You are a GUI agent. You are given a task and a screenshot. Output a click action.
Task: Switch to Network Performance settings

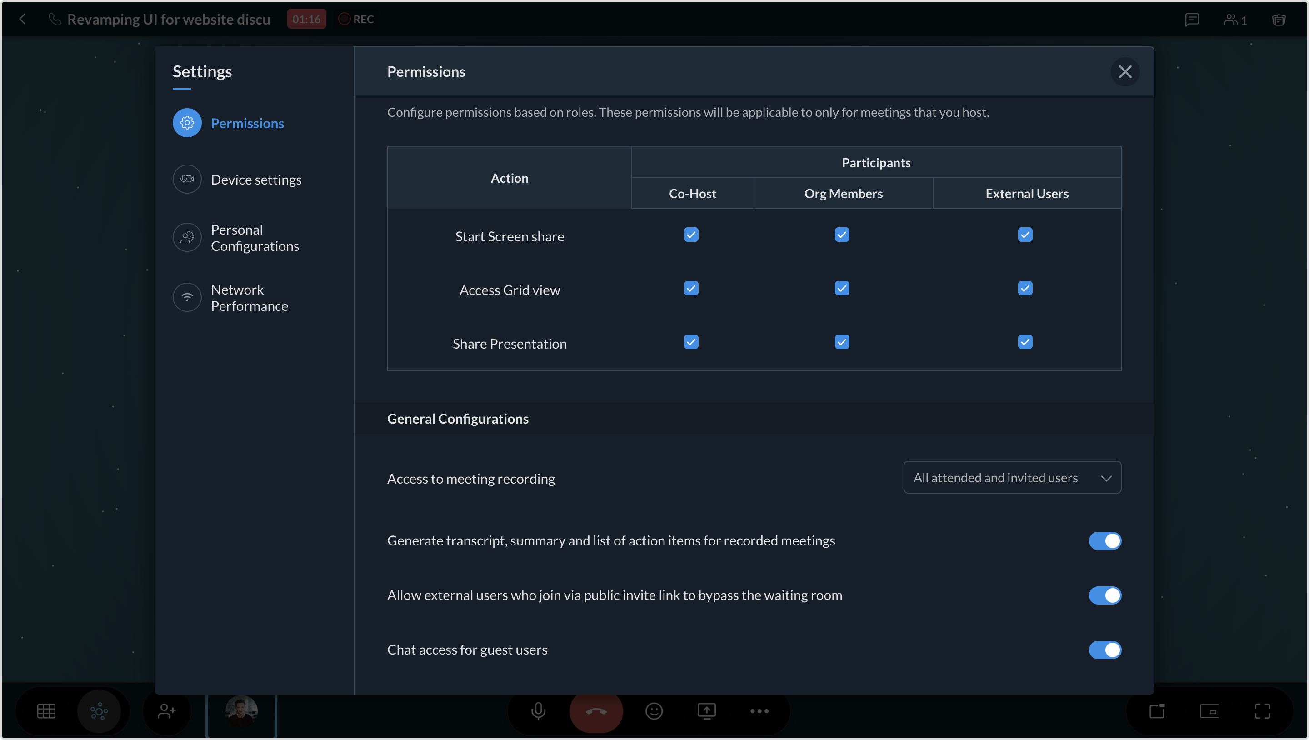[x=249, y=298]
